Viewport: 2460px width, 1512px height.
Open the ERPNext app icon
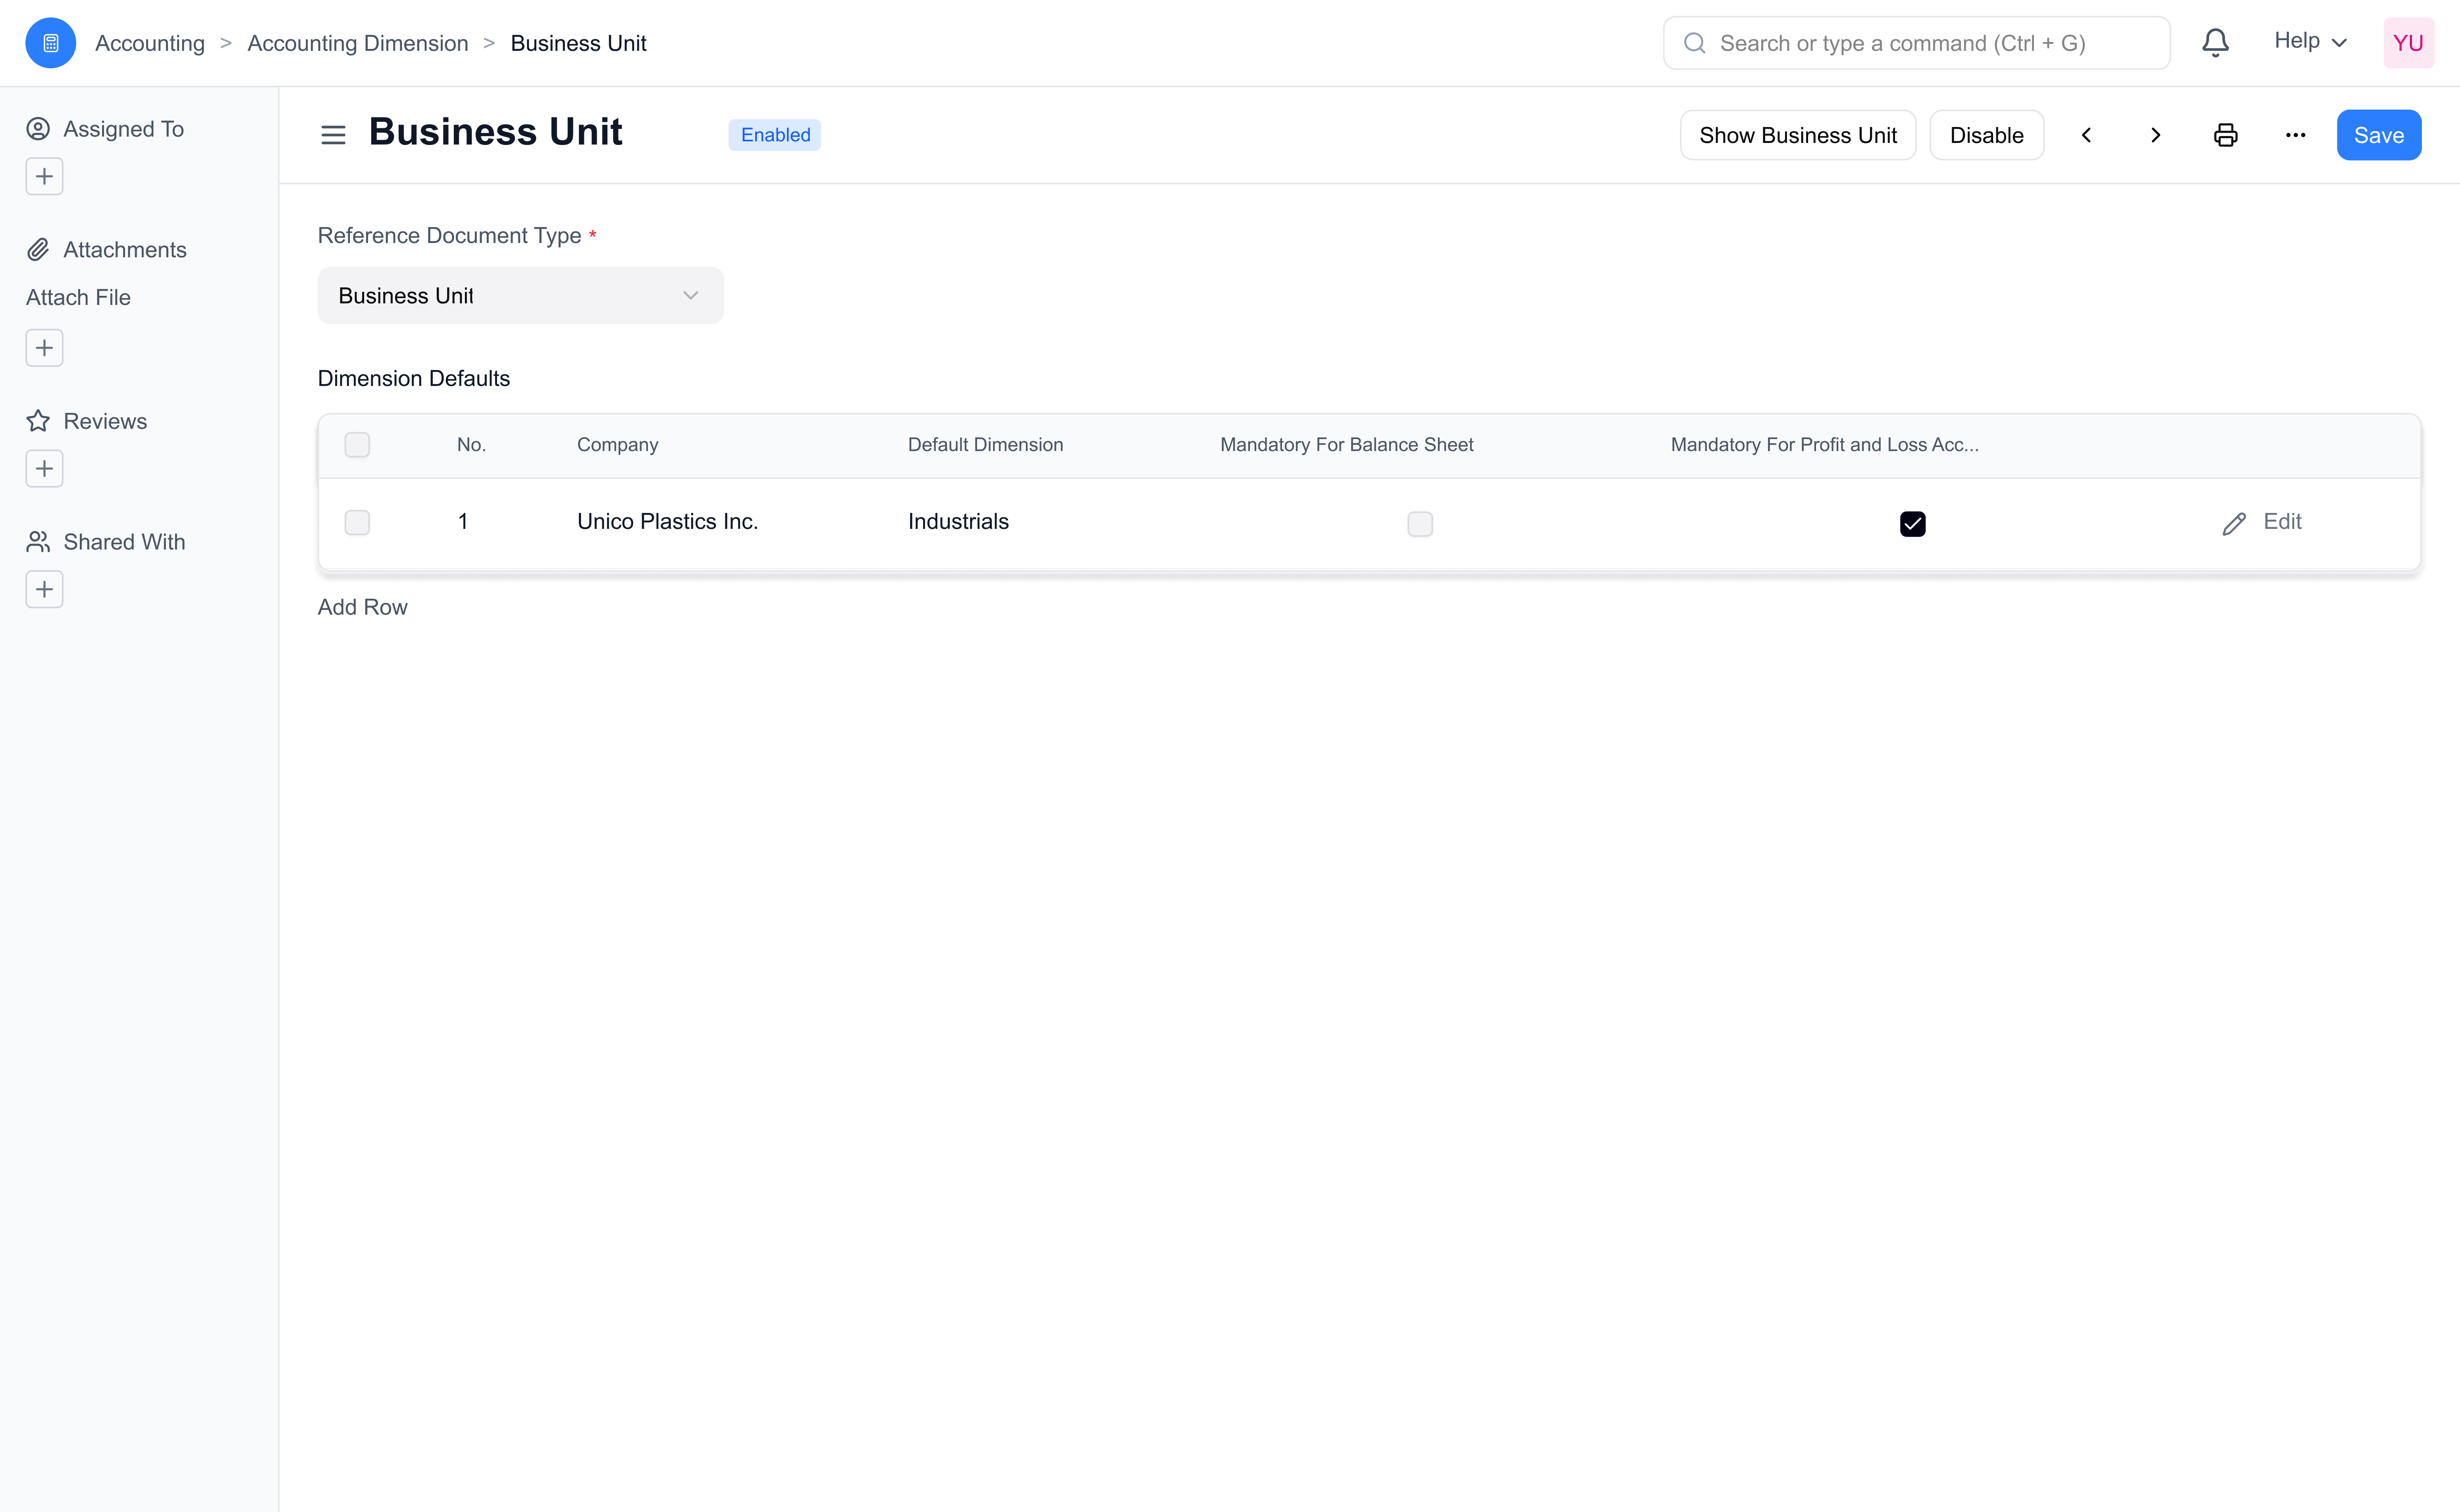click(50, 42)
